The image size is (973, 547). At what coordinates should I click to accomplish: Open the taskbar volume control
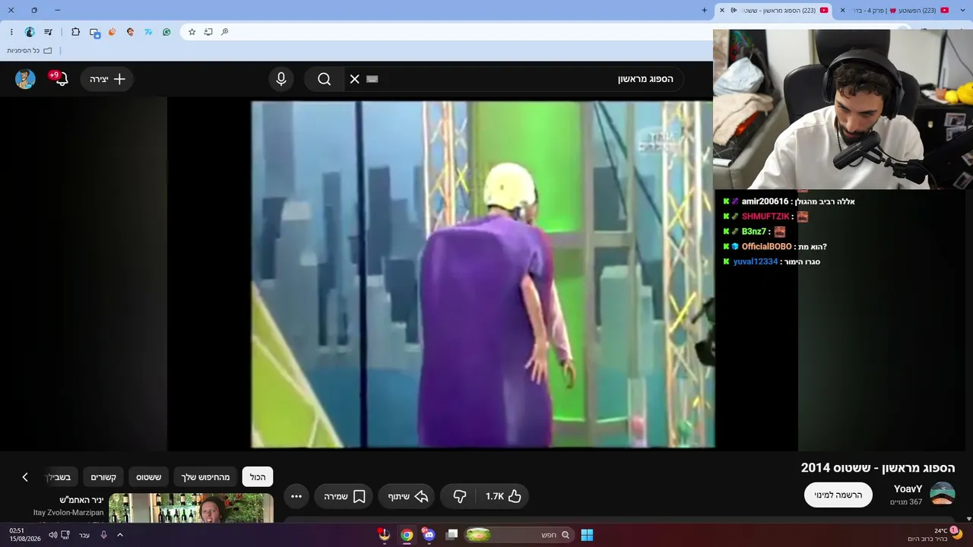52,535
